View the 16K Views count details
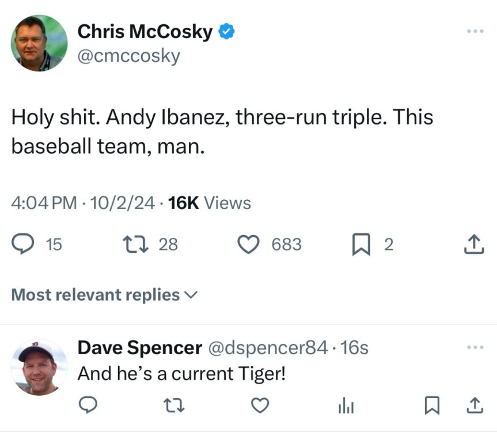The image size is (497, 432). coord(209,203)
